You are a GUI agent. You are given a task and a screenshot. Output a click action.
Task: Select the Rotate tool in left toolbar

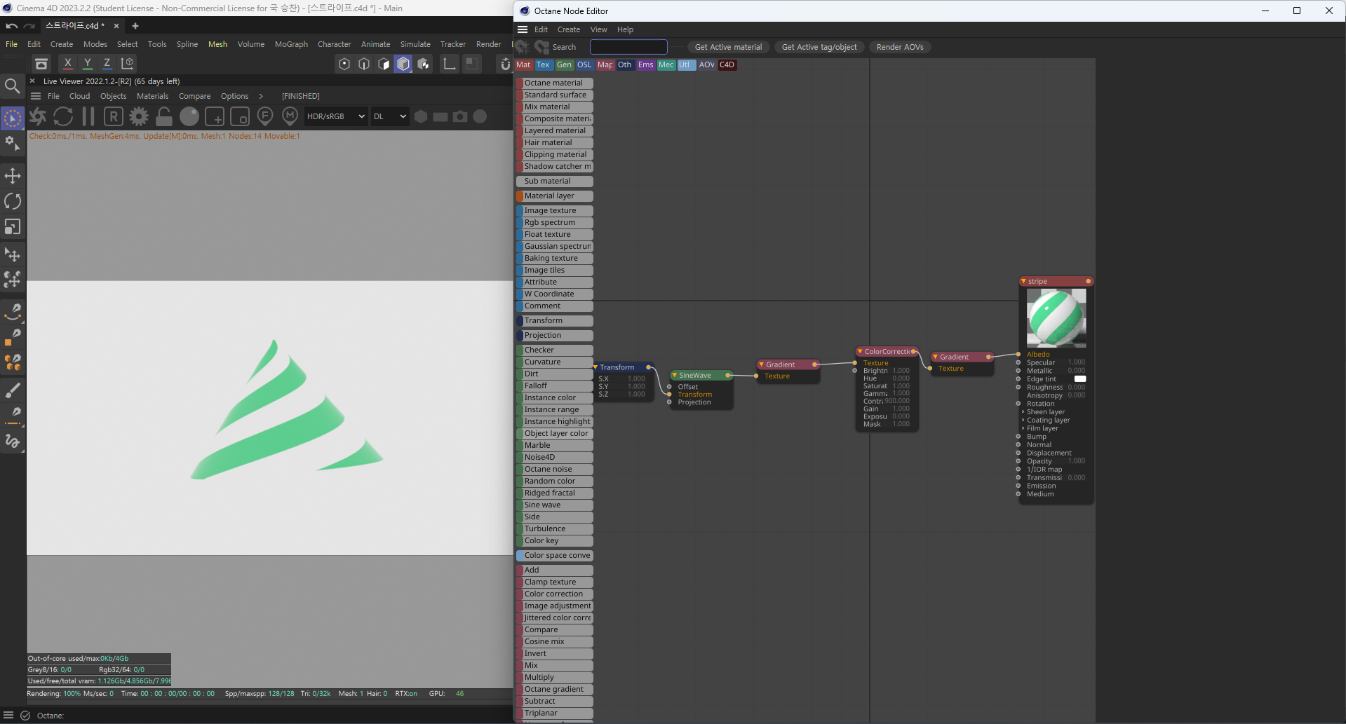(13, 202)
